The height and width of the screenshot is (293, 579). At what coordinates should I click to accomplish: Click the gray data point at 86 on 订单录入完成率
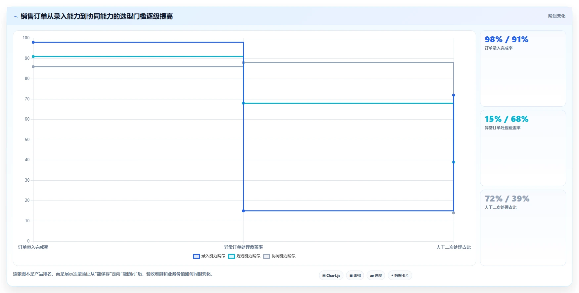click(x=33, y=67)
